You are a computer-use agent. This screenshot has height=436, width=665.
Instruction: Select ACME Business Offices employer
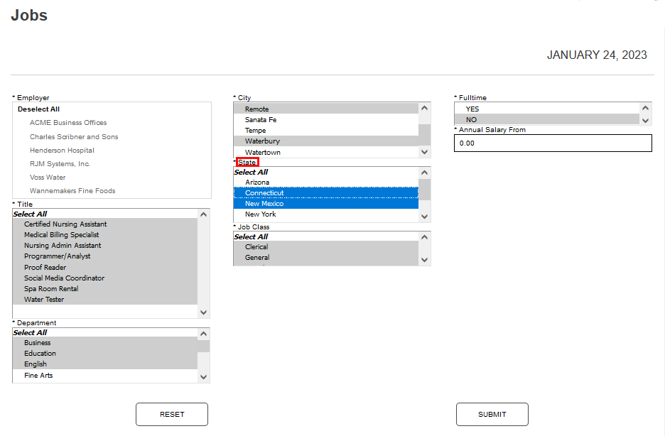tap(68, 123)
